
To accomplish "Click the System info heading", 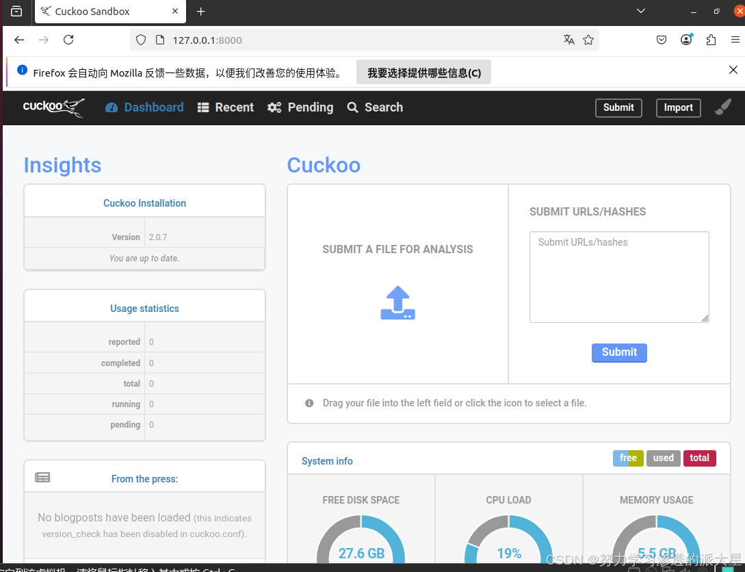I will click(327, 461).
